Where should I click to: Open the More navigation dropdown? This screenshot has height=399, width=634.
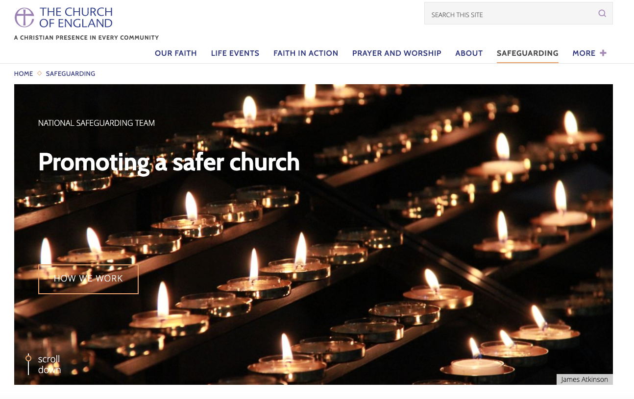tap(584, 53)
